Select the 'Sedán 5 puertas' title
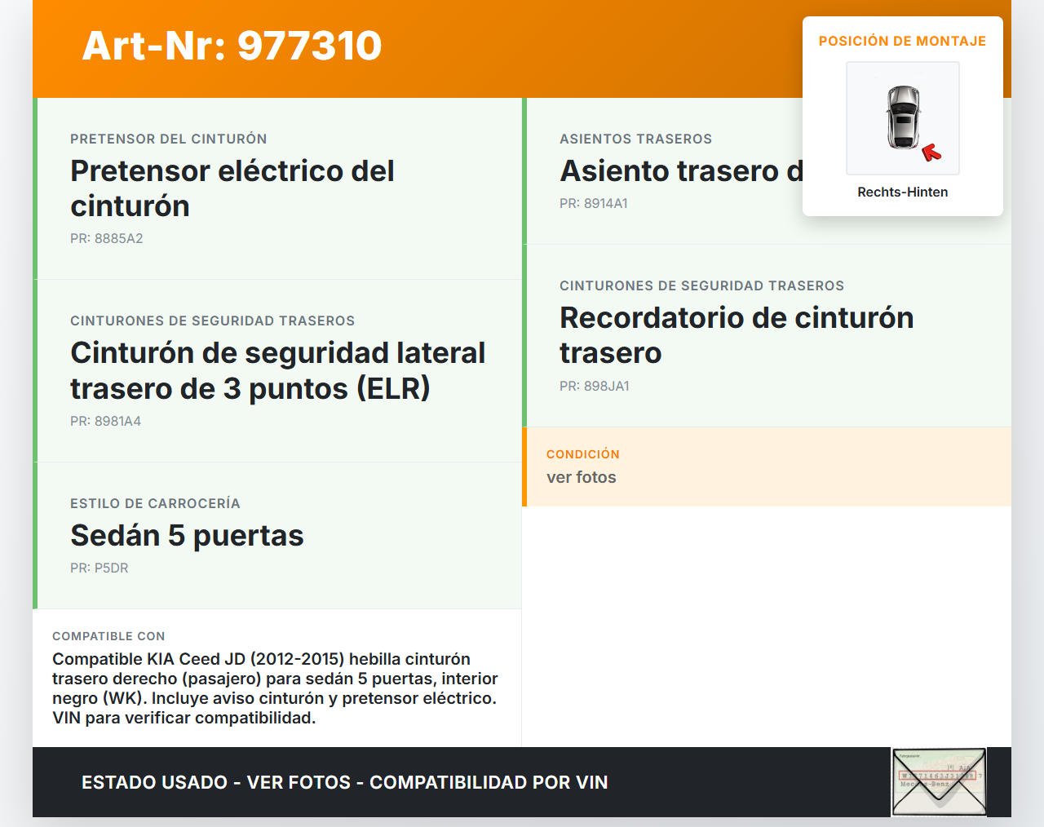The width and height of the screenshot is (1044, 827). click(x=187, y=536)
